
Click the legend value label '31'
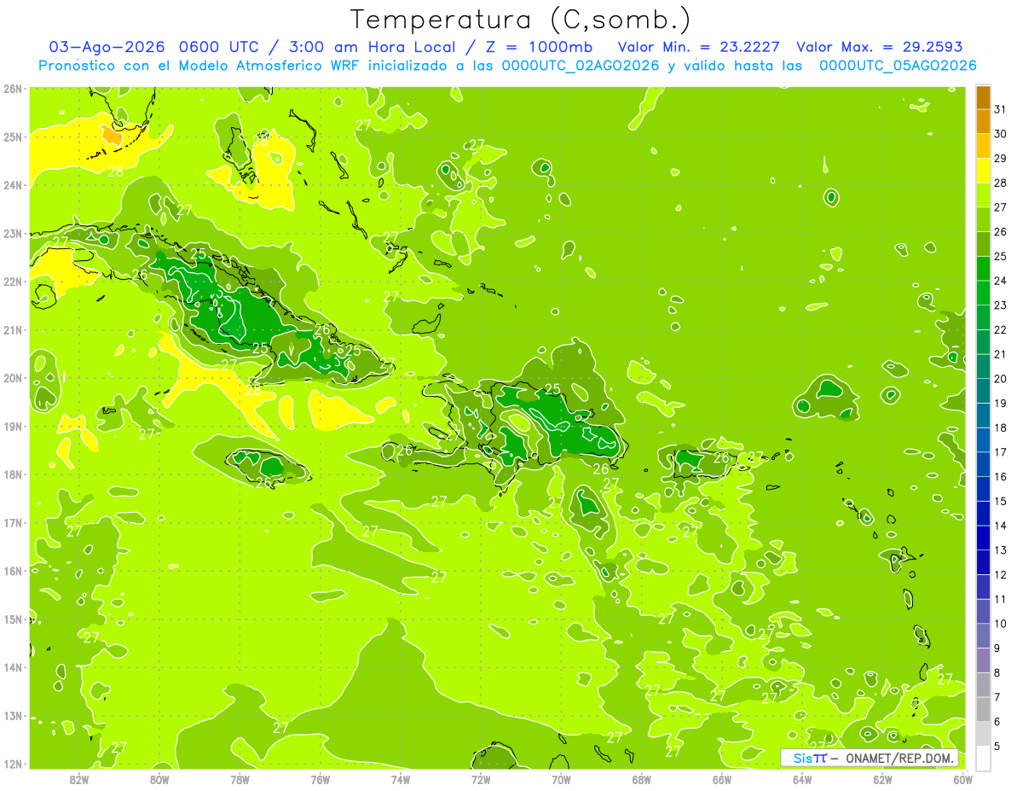coord(1000,109)
